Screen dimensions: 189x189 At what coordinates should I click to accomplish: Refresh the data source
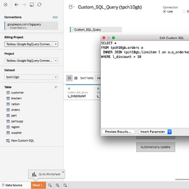tap(39, 5)
